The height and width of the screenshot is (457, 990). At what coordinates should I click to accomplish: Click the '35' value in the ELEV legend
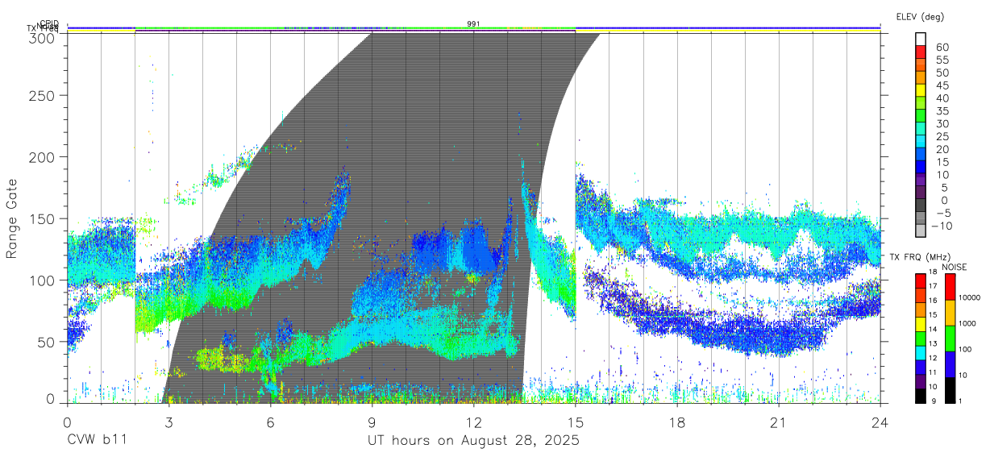tap(942, 111)
